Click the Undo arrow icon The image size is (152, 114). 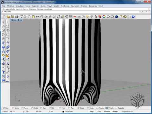37,16
